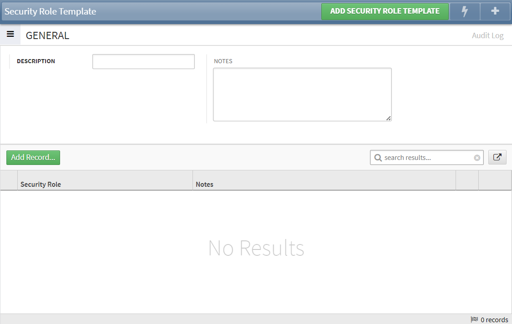Viewport: 512px width, 324px height.
Task: Click the Add Record button
Action: pos(33,157)
